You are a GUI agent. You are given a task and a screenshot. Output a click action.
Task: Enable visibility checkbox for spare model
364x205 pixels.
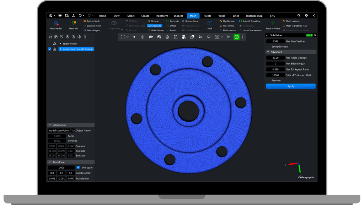(49, 43)
